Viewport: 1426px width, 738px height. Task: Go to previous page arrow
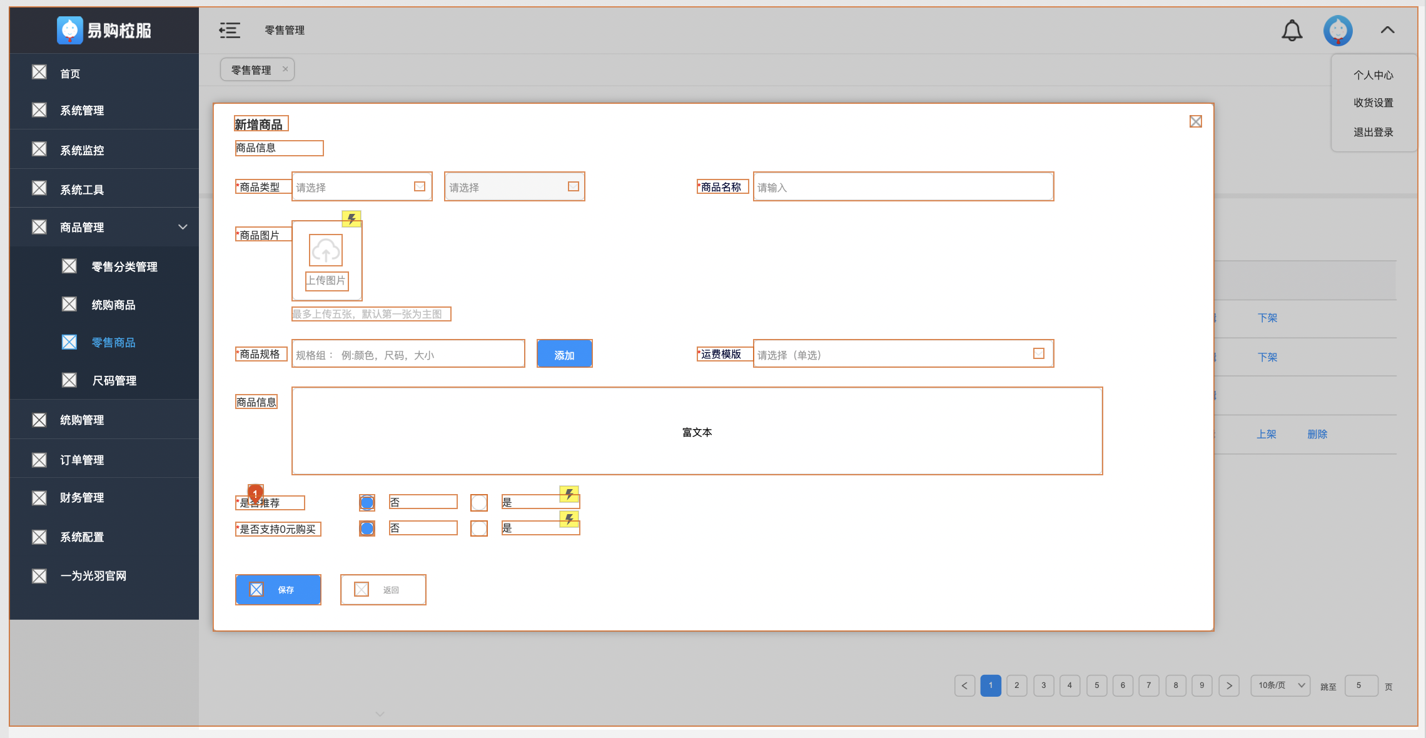(x=964, y=685)
